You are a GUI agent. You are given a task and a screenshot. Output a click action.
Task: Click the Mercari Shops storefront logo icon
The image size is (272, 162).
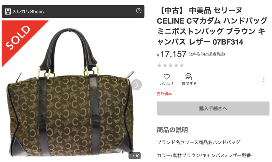pos(8,12)
